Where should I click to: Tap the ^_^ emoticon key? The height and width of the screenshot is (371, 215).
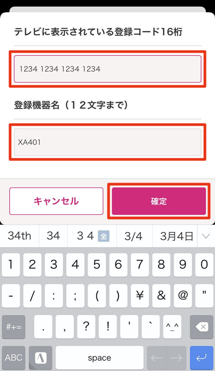coord(172,327)
